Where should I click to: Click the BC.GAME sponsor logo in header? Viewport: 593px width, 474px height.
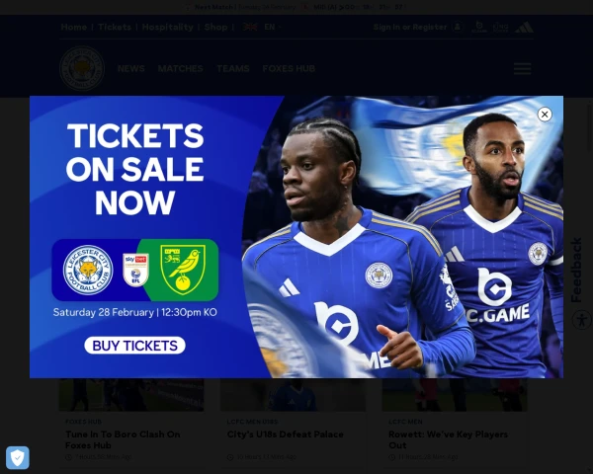tap(479, 27)
